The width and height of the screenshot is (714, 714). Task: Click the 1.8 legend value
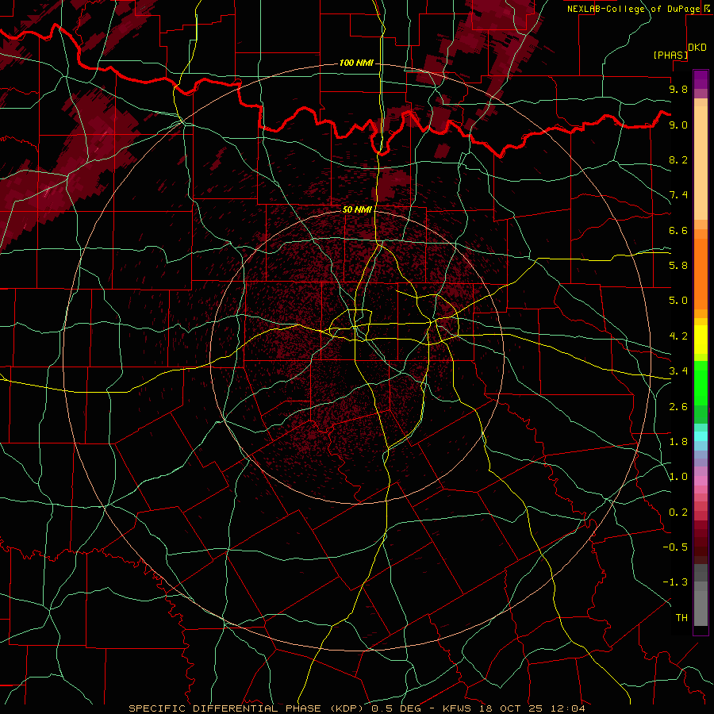click(x=678, y=442)
